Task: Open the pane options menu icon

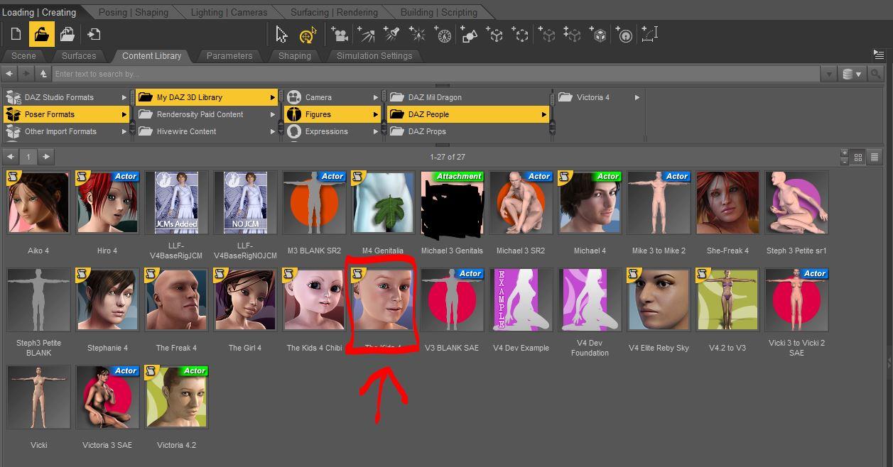Action: [x=879, y=54]
